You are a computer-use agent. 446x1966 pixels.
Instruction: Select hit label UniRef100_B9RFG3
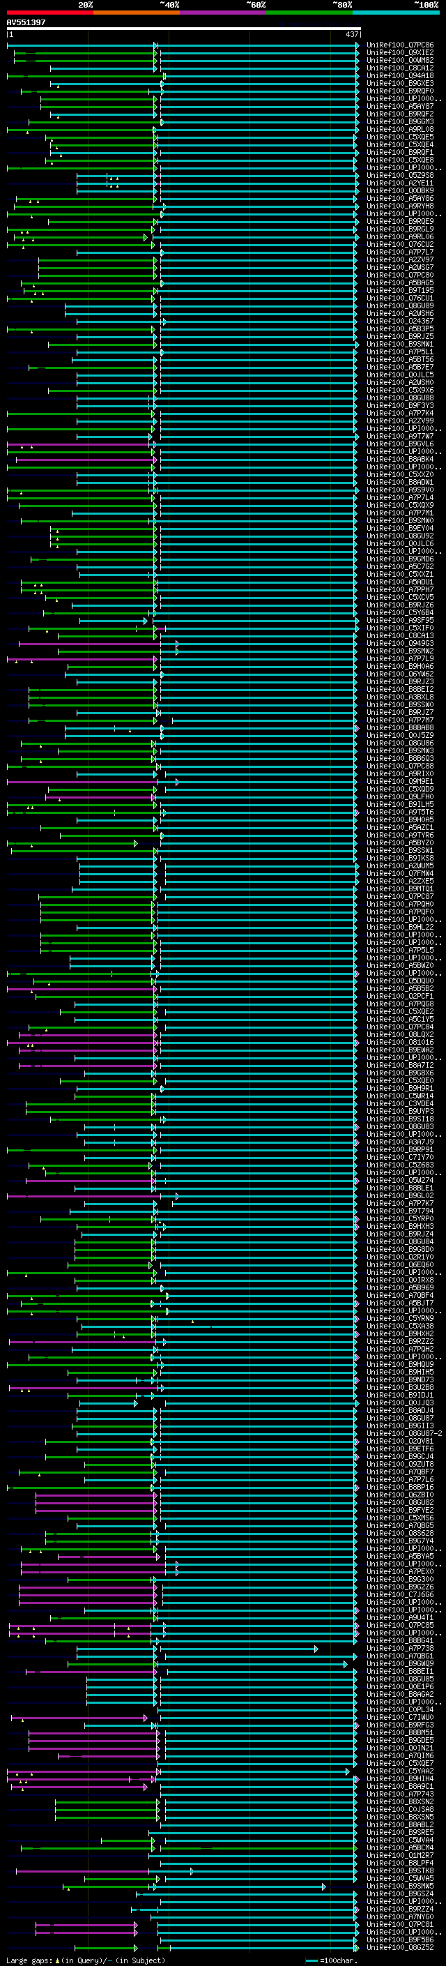tap(400, 1725)
